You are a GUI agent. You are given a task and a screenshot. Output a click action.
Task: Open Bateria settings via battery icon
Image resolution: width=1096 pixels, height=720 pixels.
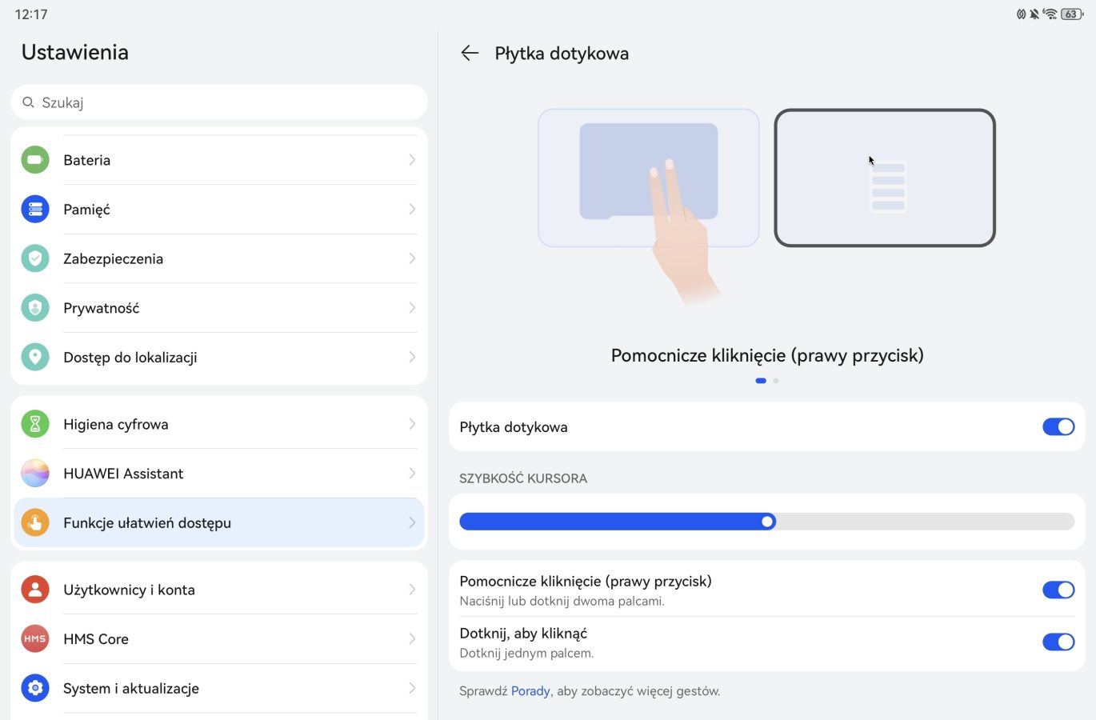tap(35, 160)
